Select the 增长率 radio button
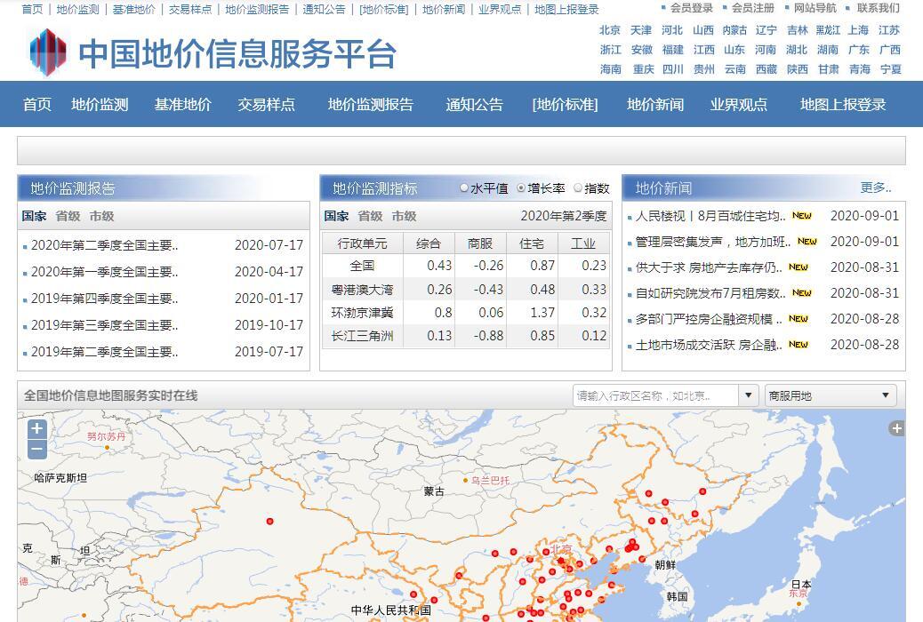Viewport: 923px width, 622px height. coord(521,188)
